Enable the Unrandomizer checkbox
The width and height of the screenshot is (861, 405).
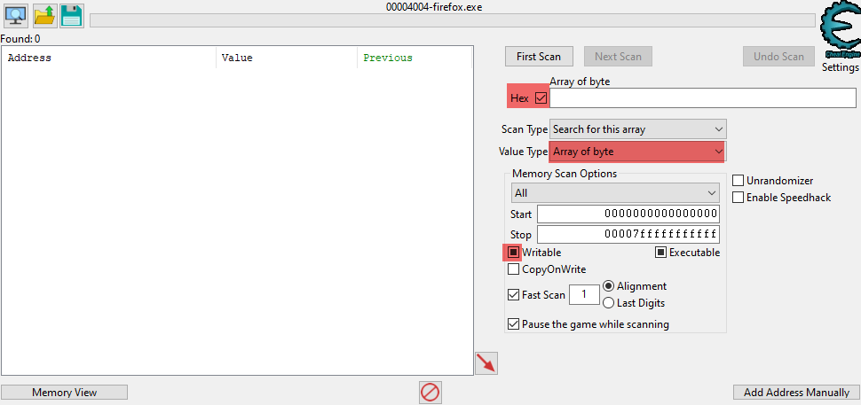point(738,180)
